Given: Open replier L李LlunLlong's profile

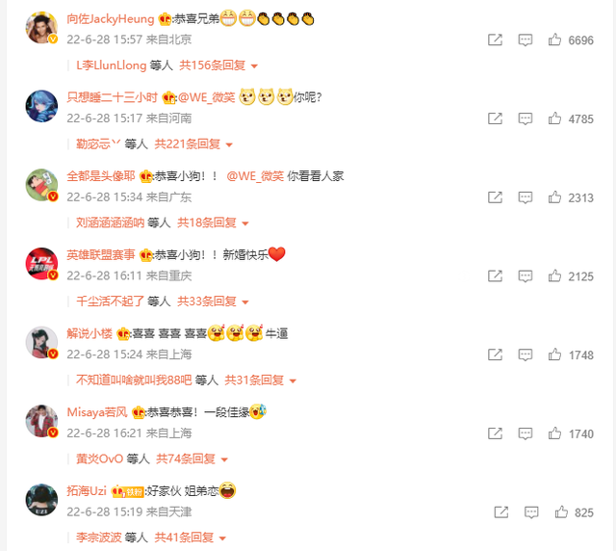Looking at the screenshot, I should [x=112, y=66].
